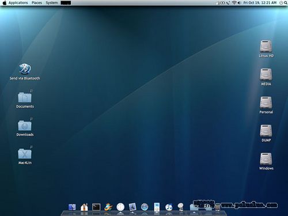Open the Trash in the dock
288x216 pixels.
click(218, 207)
